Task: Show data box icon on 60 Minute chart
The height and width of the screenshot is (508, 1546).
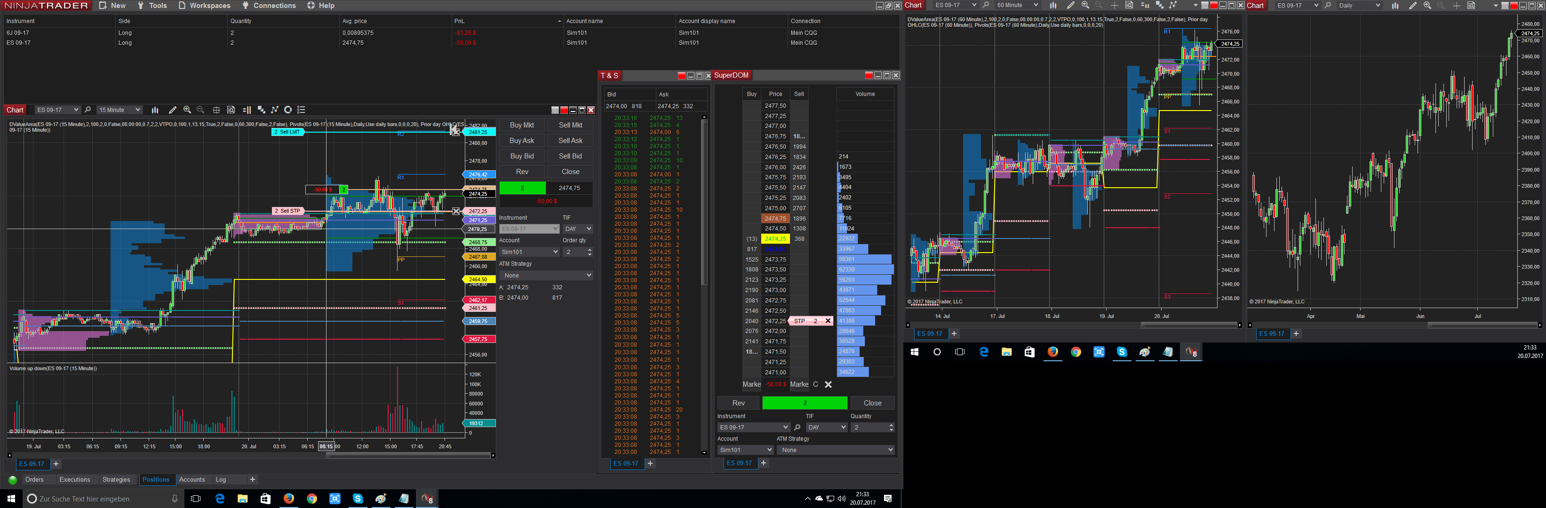Action: tap(1129, 5)
